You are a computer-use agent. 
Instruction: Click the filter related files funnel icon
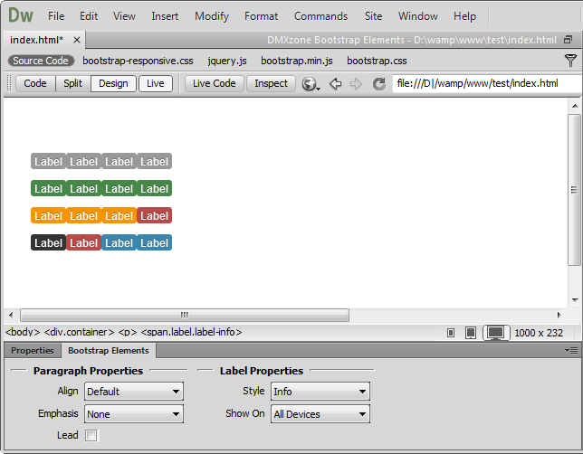(570, 61)
